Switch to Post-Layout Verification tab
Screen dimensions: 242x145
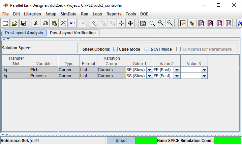pyautogui.click(x=73, y=33)
